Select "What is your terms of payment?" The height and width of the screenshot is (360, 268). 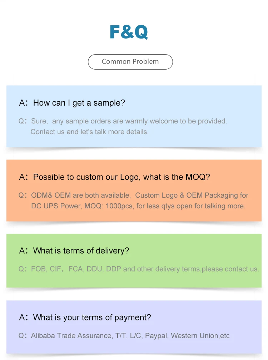click(x=92, y=318)
